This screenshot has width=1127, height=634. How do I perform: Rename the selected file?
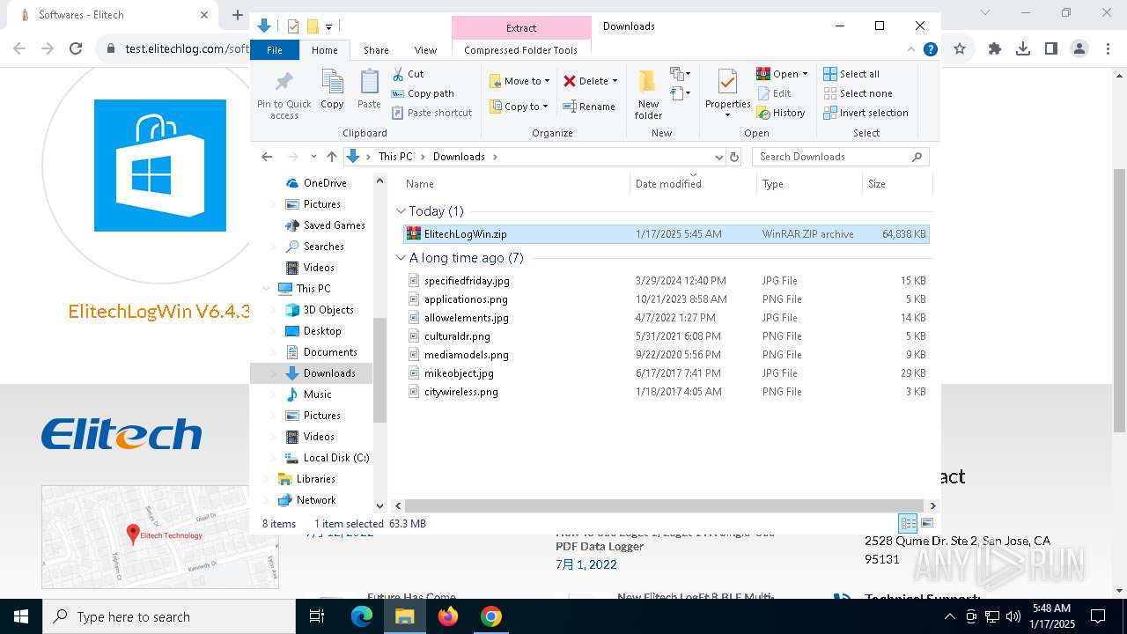coord(589,107)
